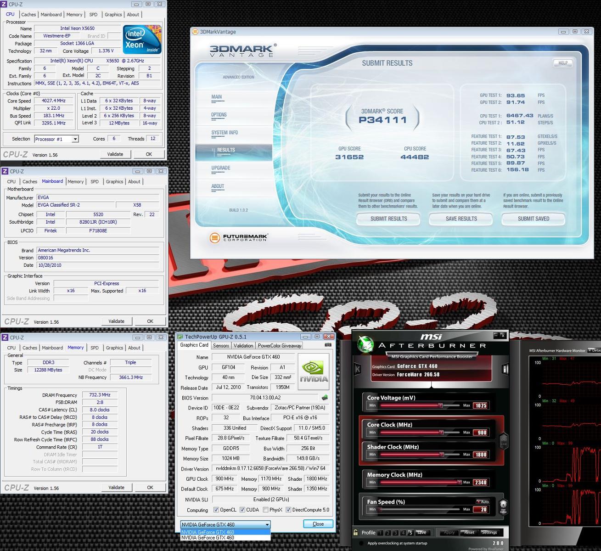The width and height of the screenshot is (601, 551).
Task: Click the BIOS save chip icon in GPU-Z
Action: (325, 398)
